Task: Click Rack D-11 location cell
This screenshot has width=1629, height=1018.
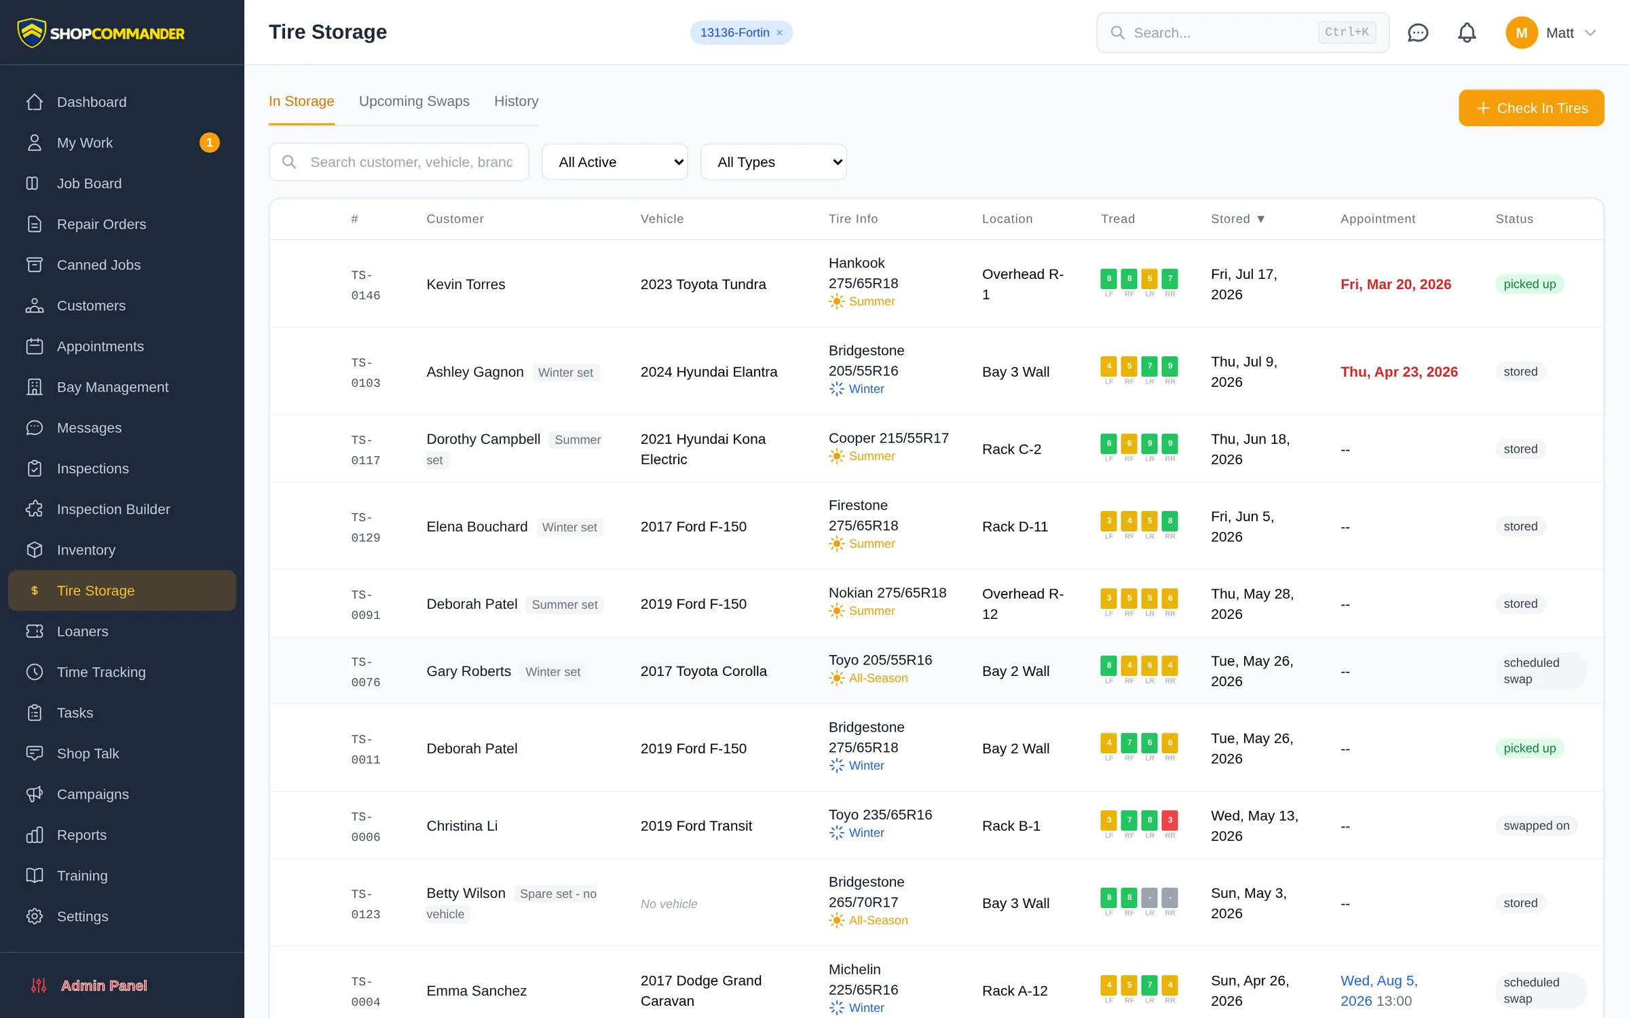Action: tap(1015, 527)
